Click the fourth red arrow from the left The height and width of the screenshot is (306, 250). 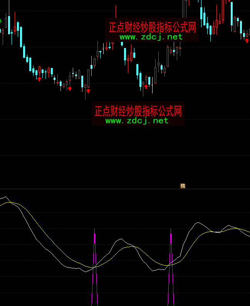click(x=146, y=86)
